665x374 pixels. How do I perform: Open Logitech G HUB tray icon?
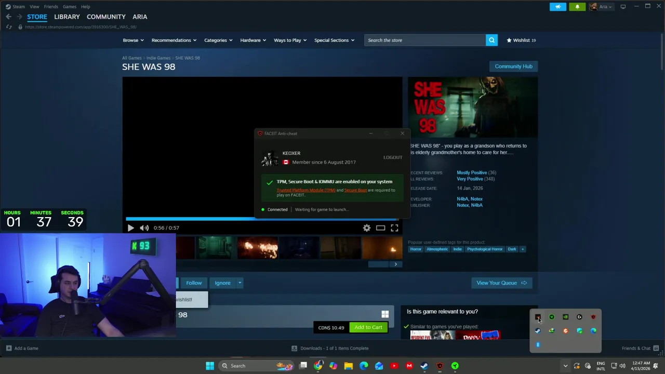pos(580,317)
